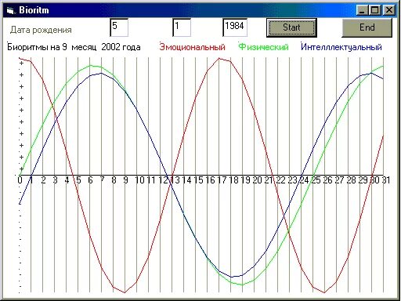Click the Bioritm title bar icon
This screenshot has height=301, width=401.
[x=10, y=10]
